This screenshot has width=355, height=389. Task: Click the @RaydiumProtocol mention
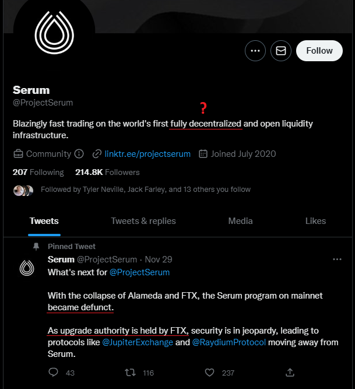coord(229,342)
